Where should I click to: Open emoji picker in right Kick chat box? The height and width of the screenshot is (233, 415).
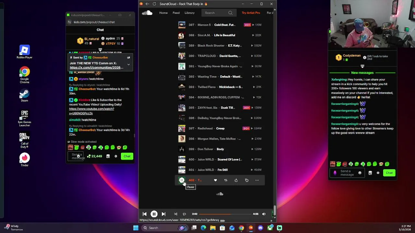pyautogui.click(x=360, y=173)
